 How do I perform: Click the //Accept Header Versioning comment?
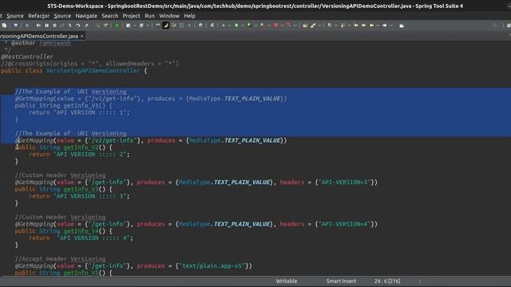tap(61, 259)
